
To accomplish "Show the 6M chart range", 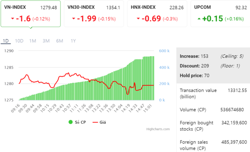I will (60, 41).
